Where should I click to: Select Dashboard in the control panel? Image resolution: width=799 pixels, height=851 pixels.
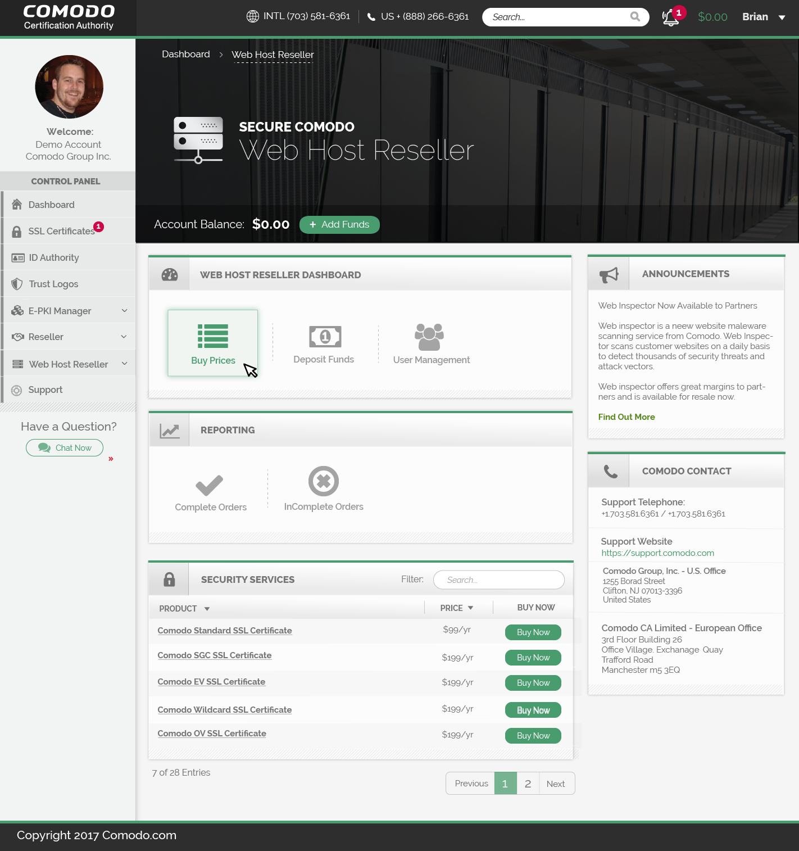[x=69, y=205]
